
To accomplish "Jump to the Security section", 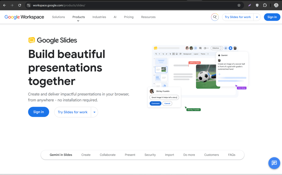I will [150, 155].
